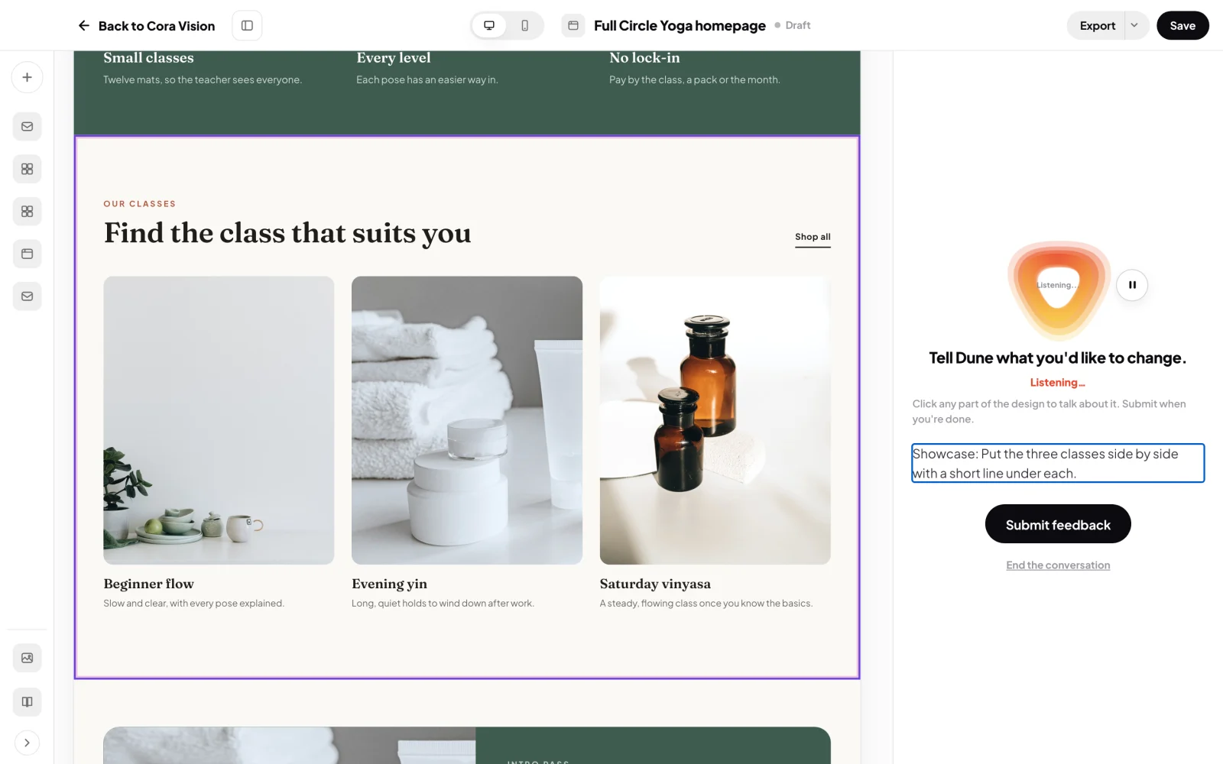Image resolution: width=1223 pixels, height=764 pixels.
Task: Click the OUR CLASSES eyebrow label
Action: pos(140,204)
